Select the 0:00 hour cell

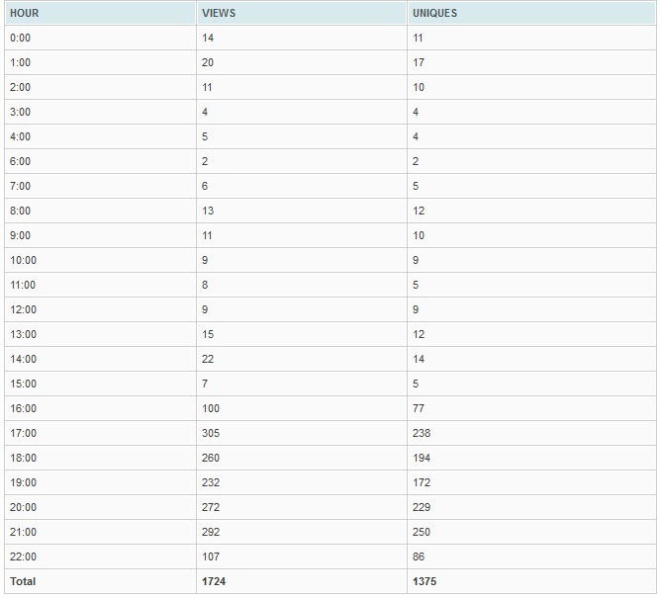click(x=100, y=38)
